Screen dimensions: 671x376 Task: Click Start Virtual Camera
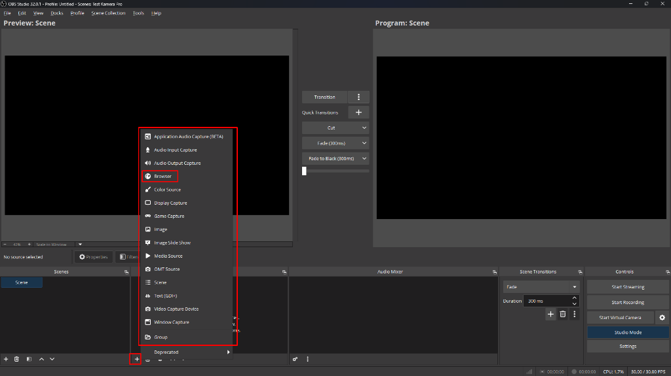620,317
